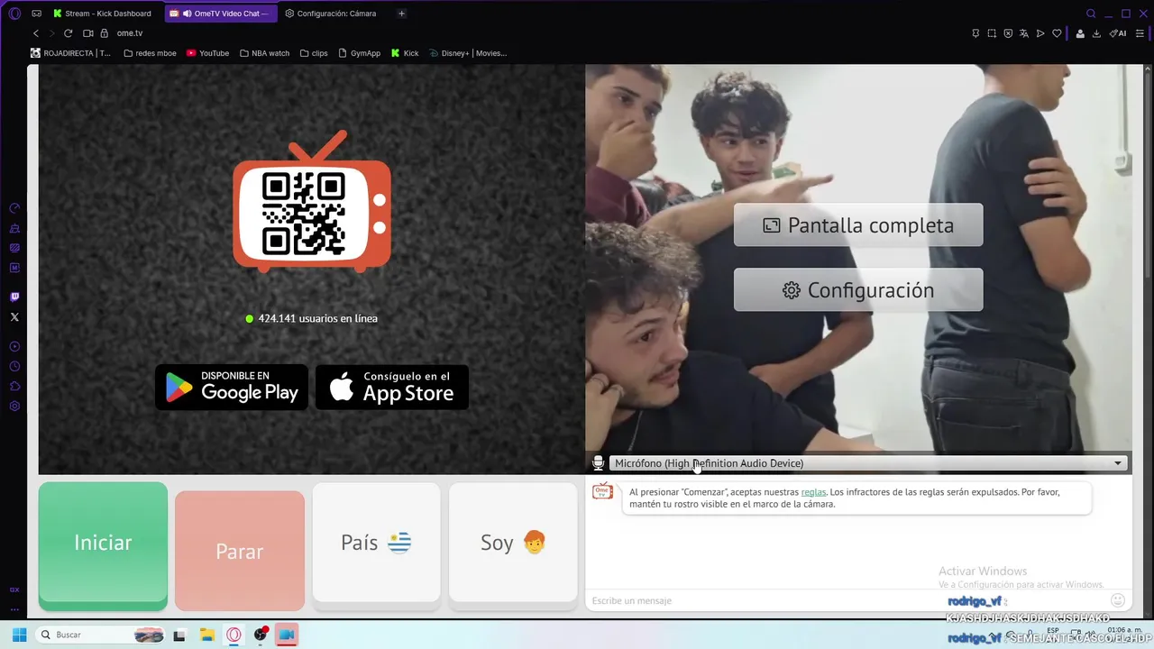Image resolution: width=1154 pixels, height=649 pixels.
Task: Open File Explorer from the taskbar
Action: pos(206,635)
